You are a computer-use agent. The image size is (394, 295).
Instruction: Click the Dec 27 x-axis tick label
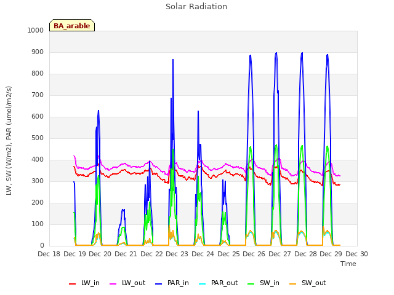click(x=279, y=254)
